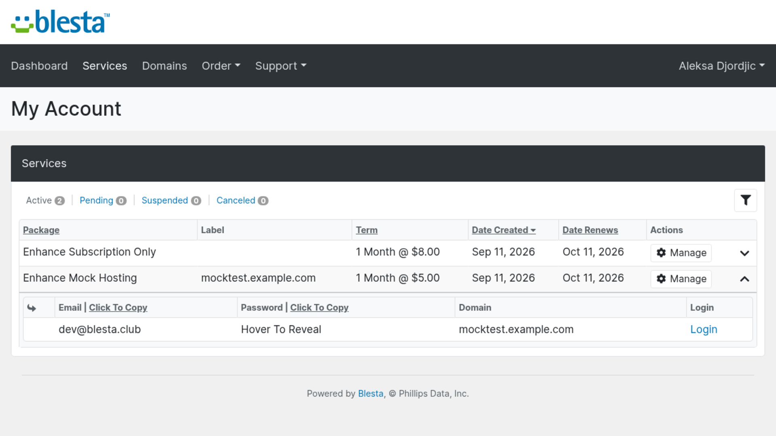Switch to Canceled services tab
The height and width of the screenshot is (436, 776).
[x=242, y=201]
